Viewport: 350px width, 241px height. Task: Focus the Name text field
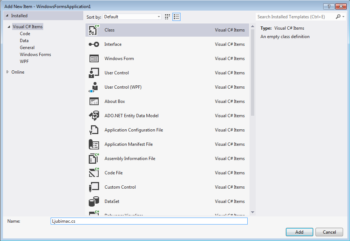tap(149, 221)
